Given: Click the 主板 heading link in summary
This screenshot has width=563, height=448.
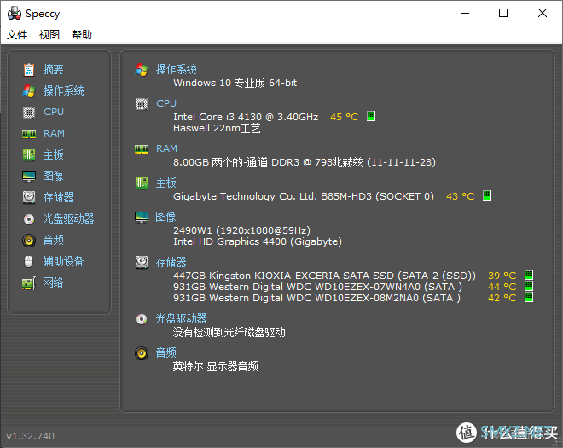Looking at the screenshot, I should coord(165,183).
